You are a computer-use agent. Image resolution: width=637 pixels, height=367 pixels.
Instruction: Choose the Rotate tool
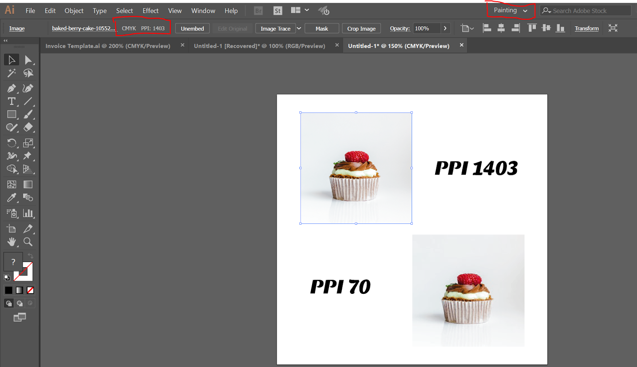point(11,143)
